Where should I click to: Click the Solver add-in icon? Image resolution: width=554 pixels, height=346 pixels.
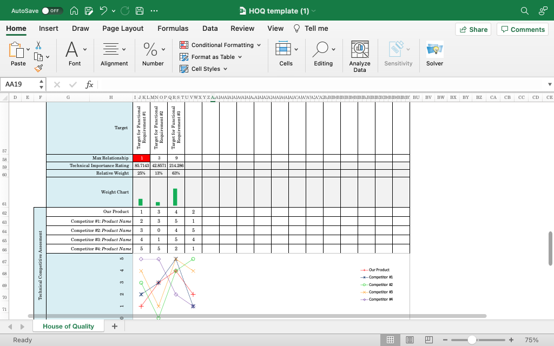point(434,49)
